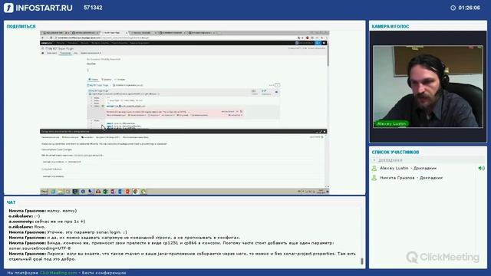Click the speaker icon on Alexey Lustin's row
Image resolution: width=491 pixels, height=276 pixels.
[481, 169]
